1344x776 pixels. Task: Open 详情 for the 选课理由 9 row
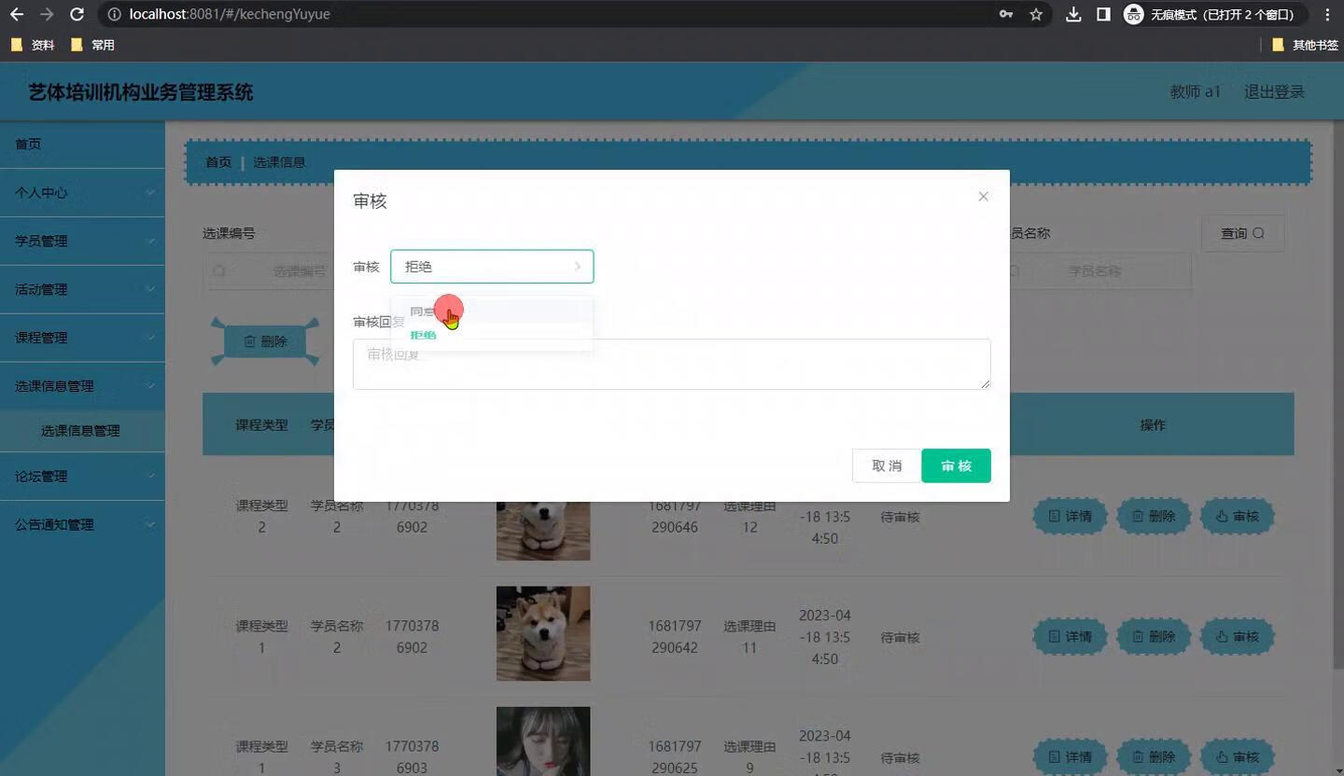(1070, 757)
